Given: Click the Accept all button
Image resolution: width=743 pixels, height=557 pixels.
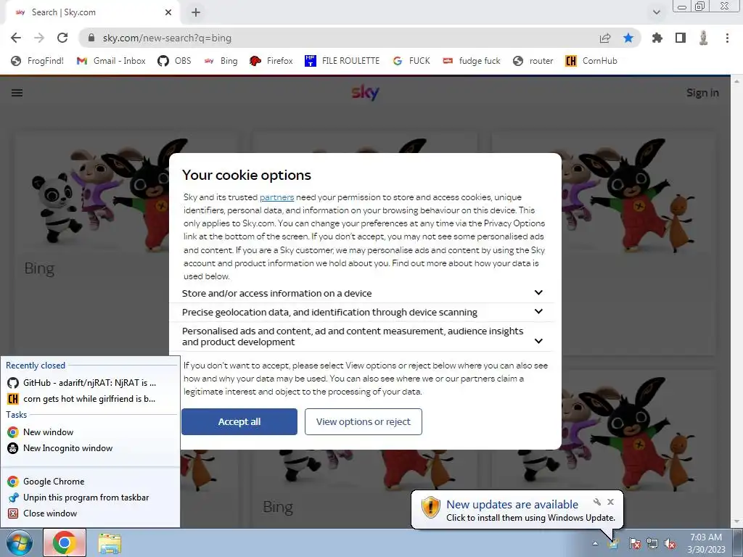Looking at the screenshot, I should click(x=239, y=421).
